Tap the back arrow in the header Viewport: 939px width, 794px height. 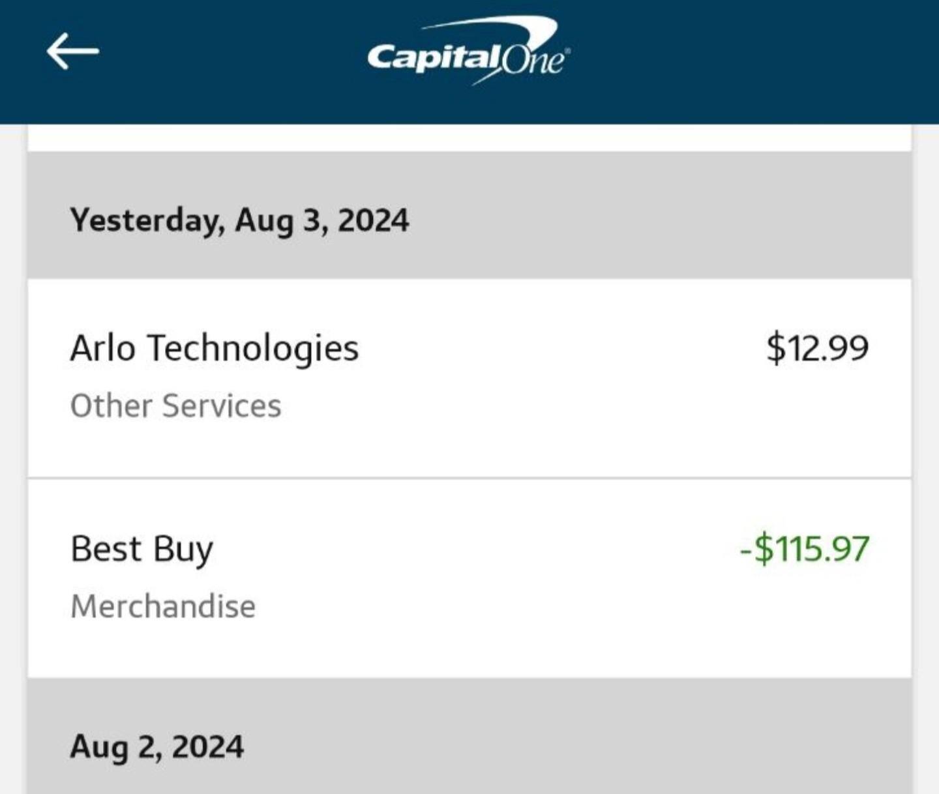click(x=72, y=51)
